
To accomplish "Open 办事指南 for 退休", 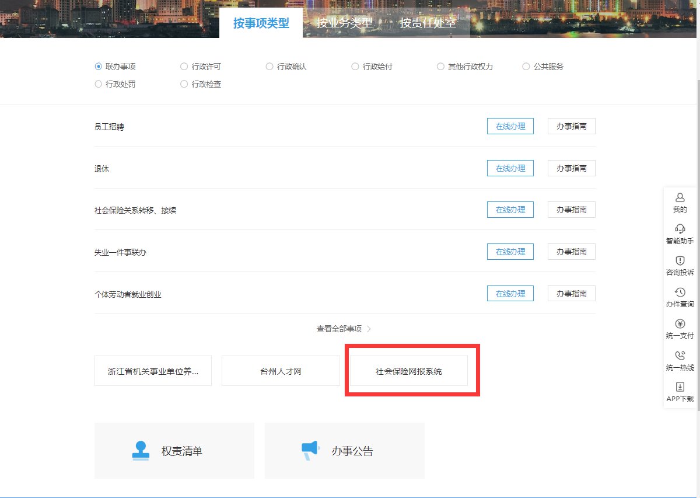I will coord(571,168).
